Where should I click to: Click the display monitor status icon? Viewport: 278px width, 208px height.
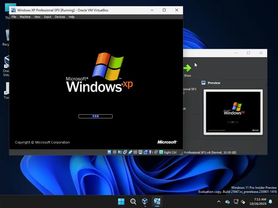(x=140, y=152)
